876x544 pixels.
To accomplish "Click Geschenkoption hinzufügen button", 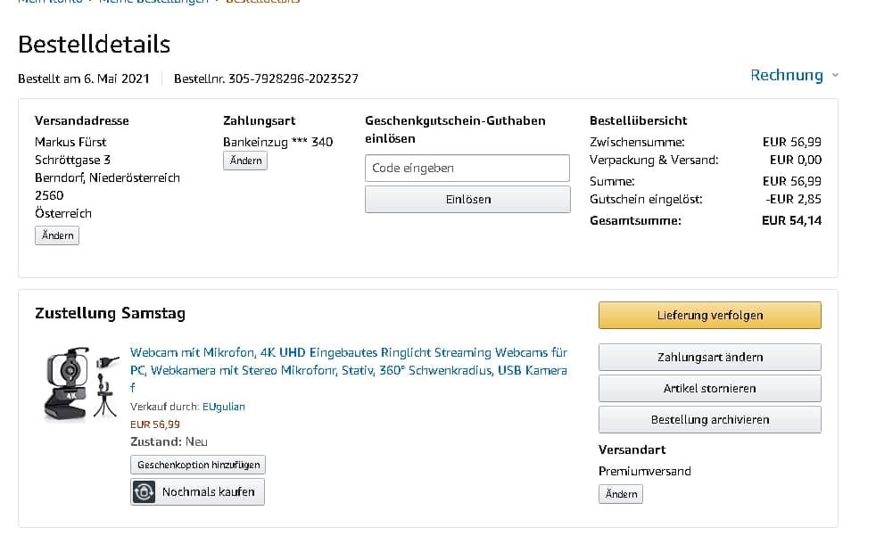I will click(x=198, y=465).
